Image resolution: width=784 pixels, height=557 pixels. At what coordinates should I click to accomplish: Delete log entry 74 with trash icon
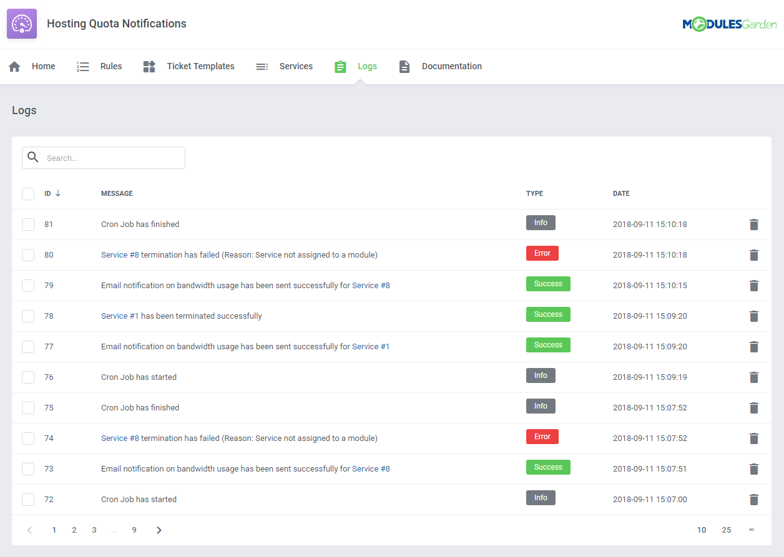click(x=754, y=438)
